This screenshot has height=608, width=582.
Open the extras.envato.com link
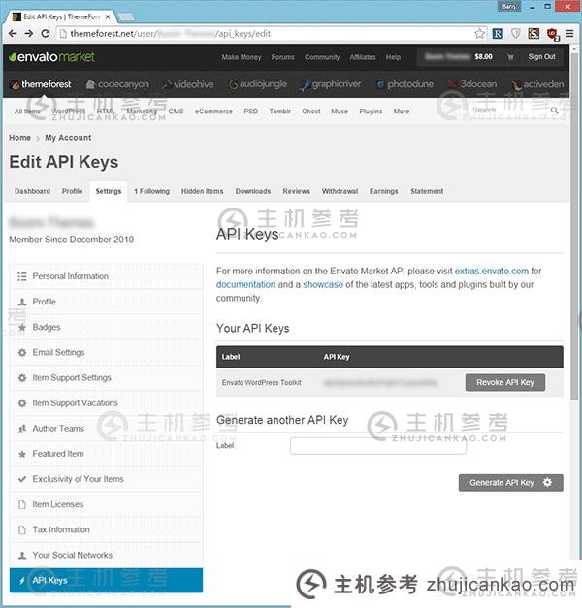click(491, 272)
